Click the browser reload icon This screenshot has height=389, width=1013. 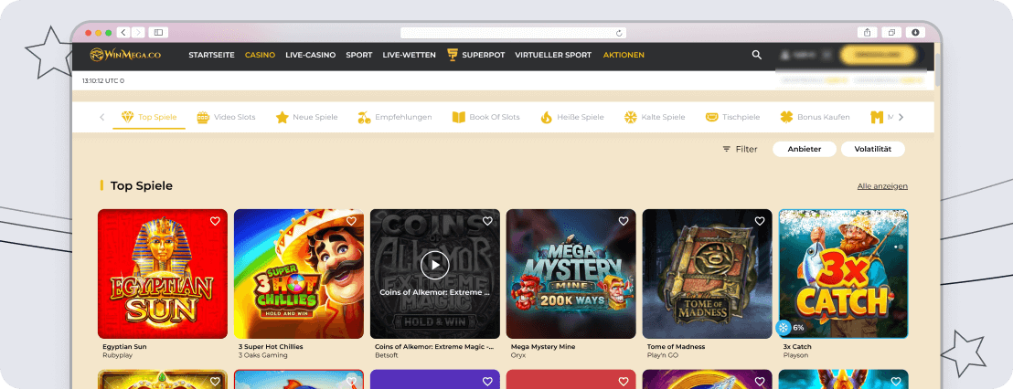point(619,33)
